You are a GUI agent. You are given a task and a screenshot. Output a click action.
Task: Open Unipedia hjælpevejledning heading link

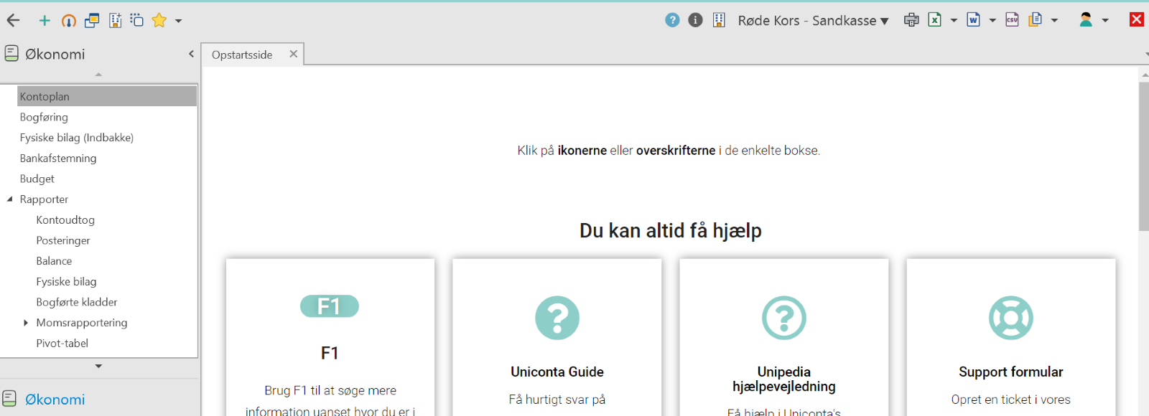tap(784, 379)
